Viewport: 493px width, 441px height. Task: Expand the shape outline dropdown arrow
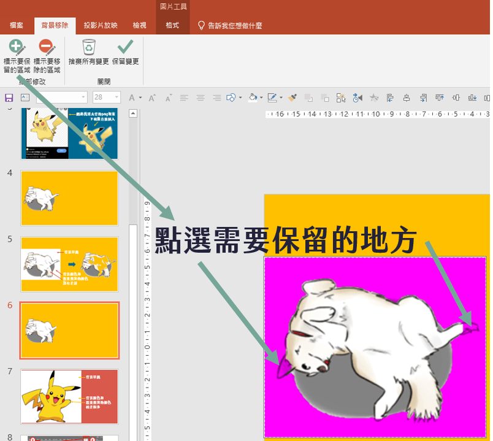tap(281, 98)
